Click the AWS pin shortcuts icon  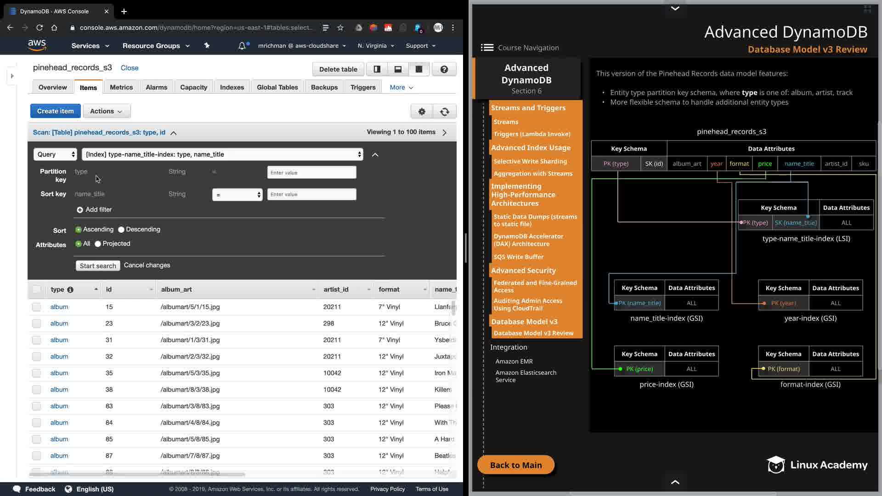207,45
